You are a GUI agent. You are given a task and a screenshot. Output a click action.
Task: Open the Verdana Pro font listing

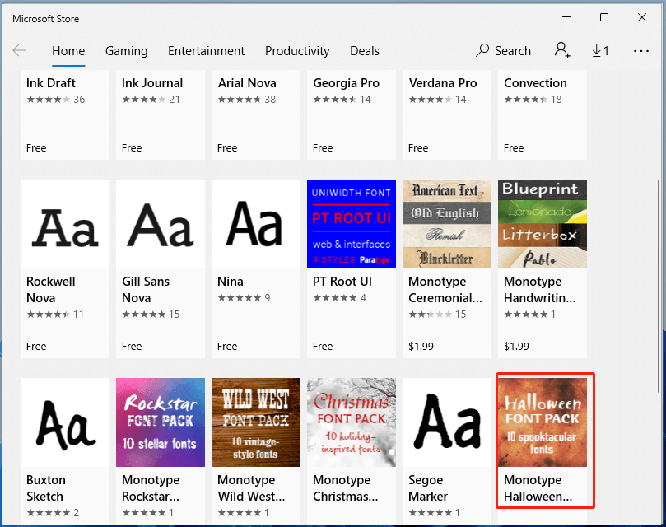click(x=445, y=115)
